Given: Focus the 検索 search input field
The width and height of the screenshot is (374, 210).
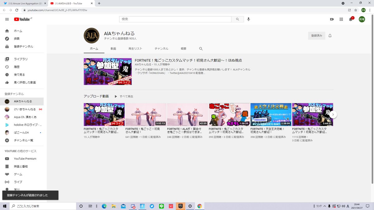Looking at the screenshot, I should pyautogui.click(x=175, y=19).
